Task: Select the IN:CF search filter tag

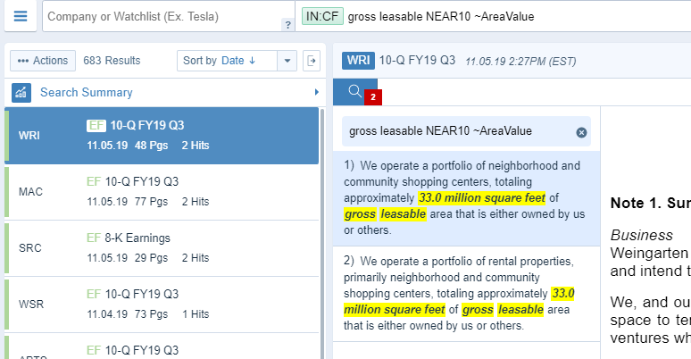Action: pyautogui.click(x=322, y=16)
